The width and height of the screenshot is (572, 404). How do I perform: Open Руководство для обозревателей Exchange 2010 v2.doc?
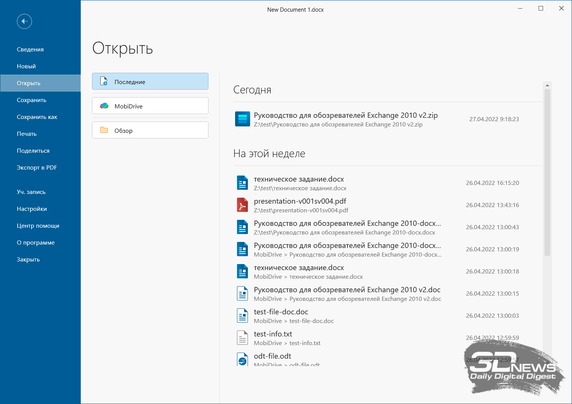coord(347,290)
